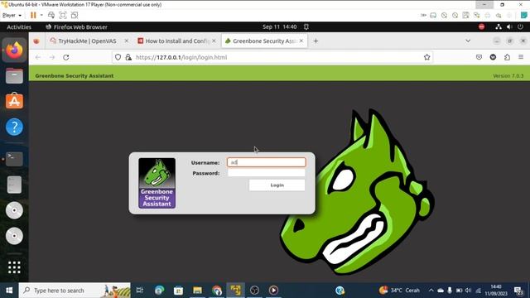This screenshot has height=298, width=530.
Task: Reload the current page
Action: pos(66,57)
